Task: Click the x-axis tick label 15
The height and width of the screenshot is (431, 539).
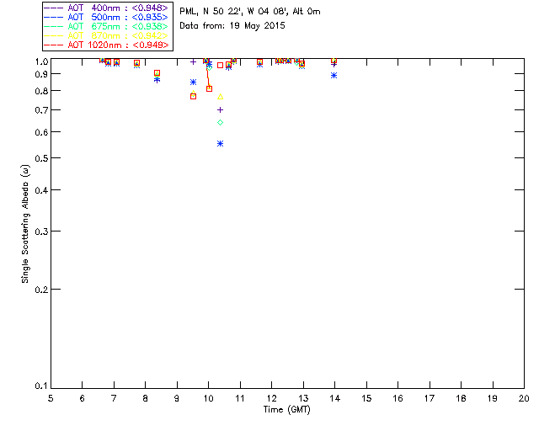Action: click(x=366, y=398)
